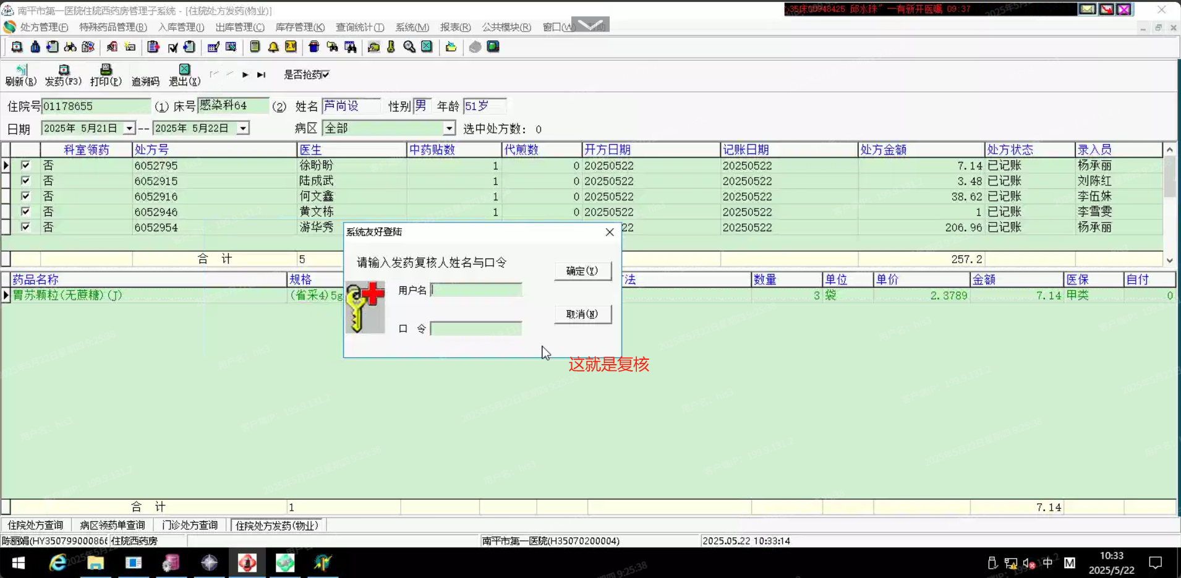Click the blue bucket toolbar icon
The image size is (1181, 578).
click(x=313, y=47)
